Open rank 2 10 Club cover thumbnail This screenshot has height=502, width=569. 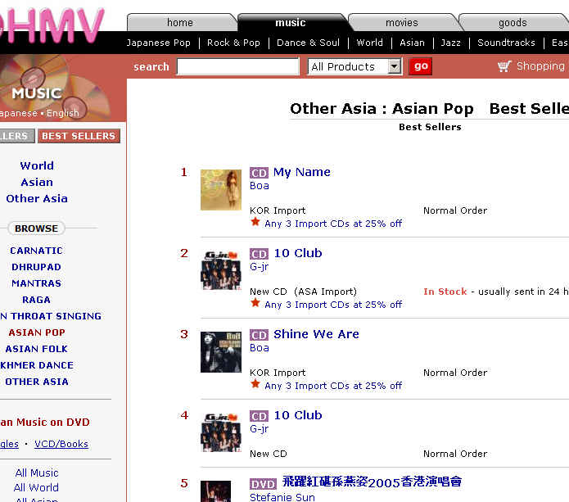(x=221, y=271)
